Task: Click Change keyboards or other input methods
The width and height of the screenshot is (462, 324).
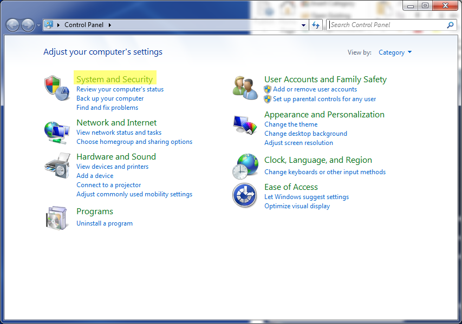Action: tap(325, 172)
